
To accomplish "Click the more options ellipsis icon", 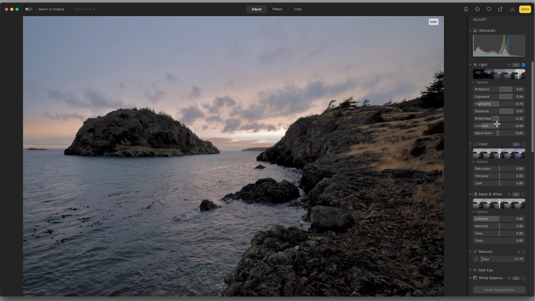I will tap(477, 9).
